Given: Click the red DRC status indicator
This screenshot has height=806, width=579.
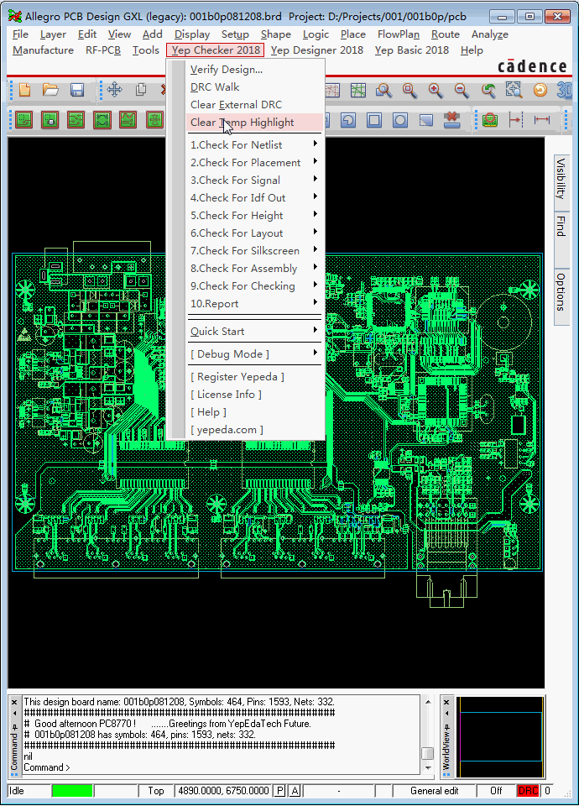Looking at the screenshot, I should [528, 791].
